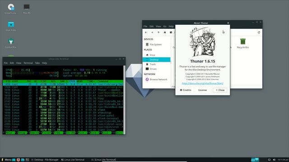
Task: Switch to Desktop - File Manager taskbar item
Action: click(45, 160)
